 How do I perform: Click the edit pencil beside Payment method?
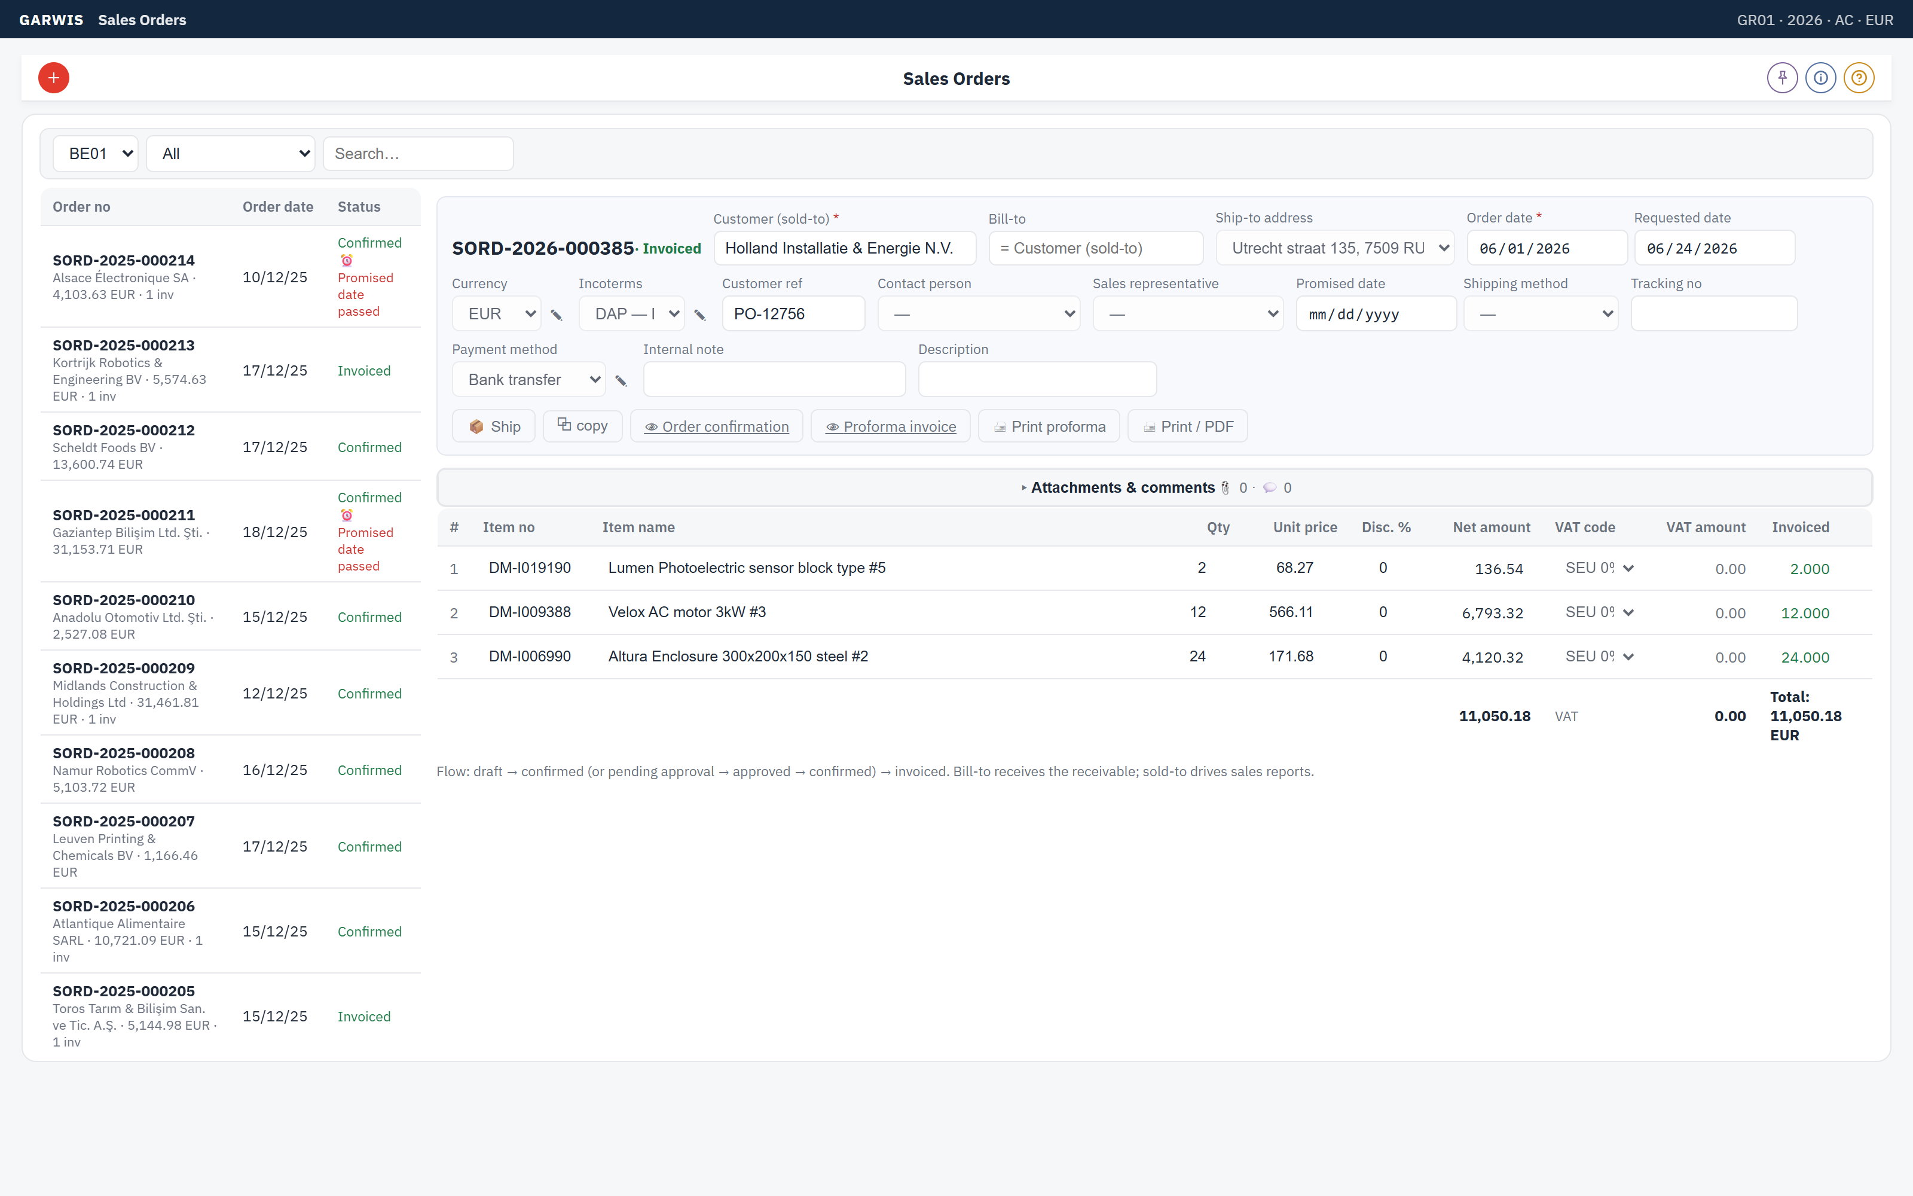point(621,380)
